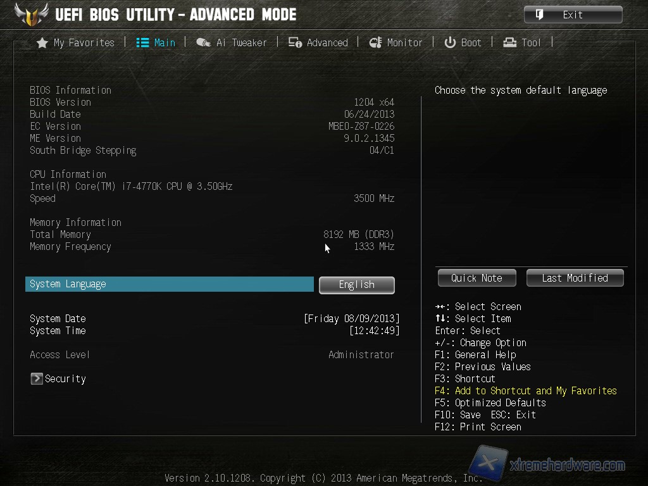Click the Advanced tab info icon
The image size is (648, 486).
pyautogui.click(x=295, y=42)
